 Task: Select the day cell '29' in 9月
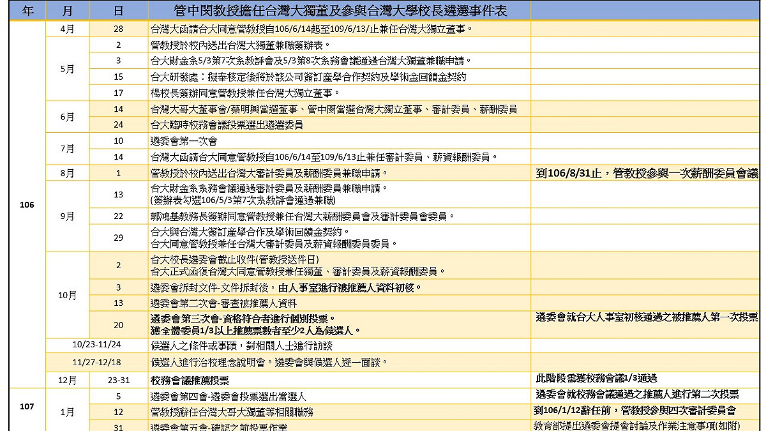click(x=118, y=238)
